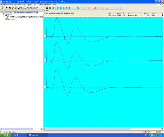This screenshot has width=164, height=137.
Task: Click the red electrodes icon in toolbar
Action: coord(95,8)
